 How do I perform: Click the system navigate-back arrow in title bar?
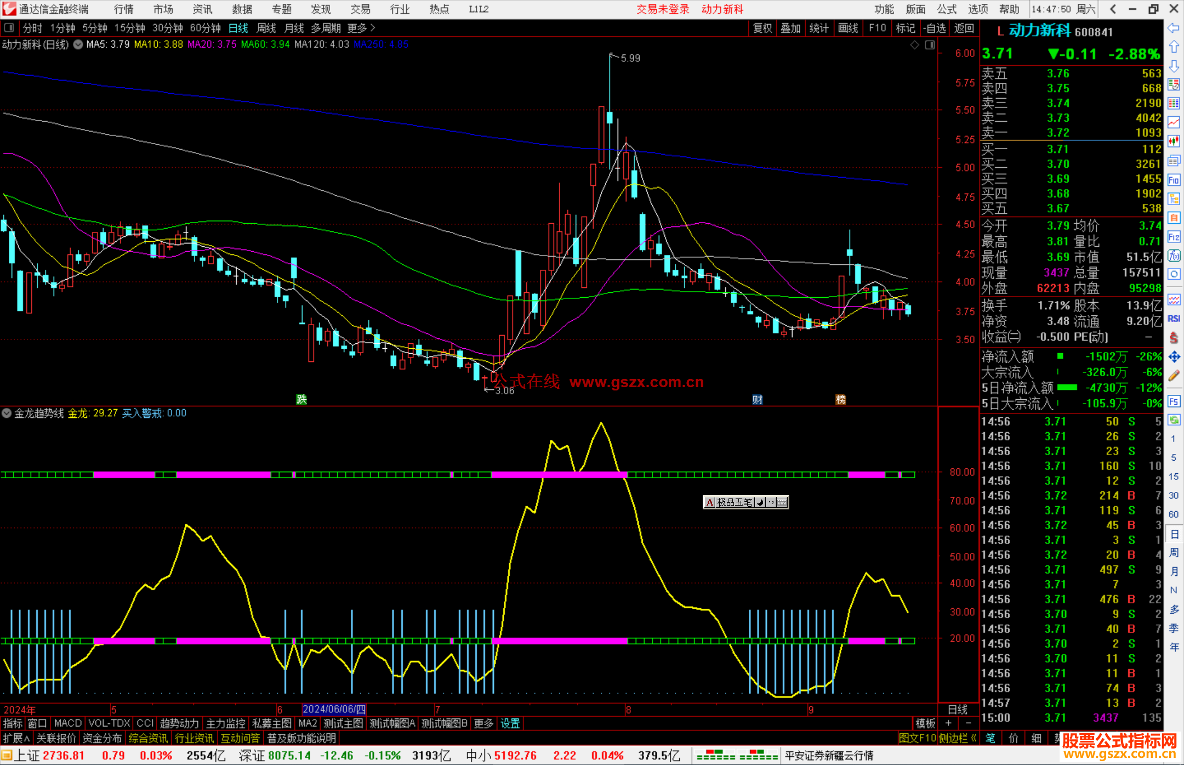tap(1113, 9)
